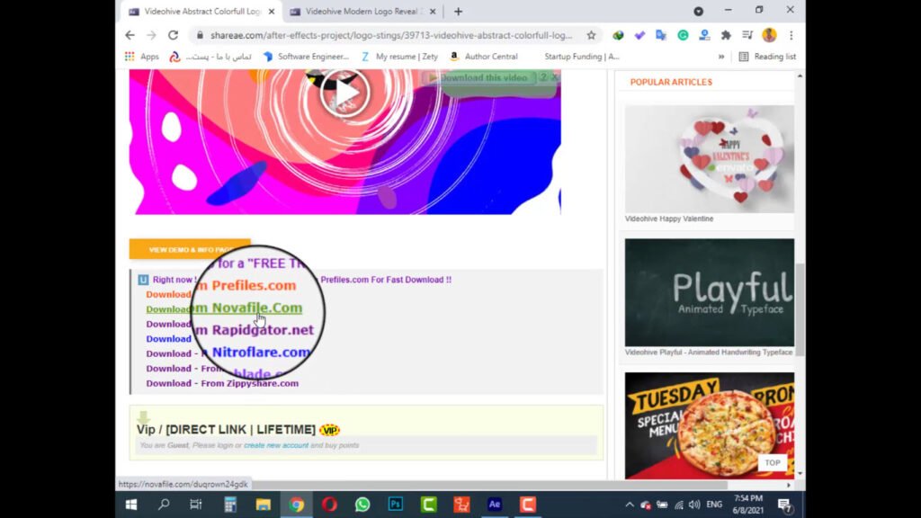Download from Zippyshare.com link

point(222,383)
